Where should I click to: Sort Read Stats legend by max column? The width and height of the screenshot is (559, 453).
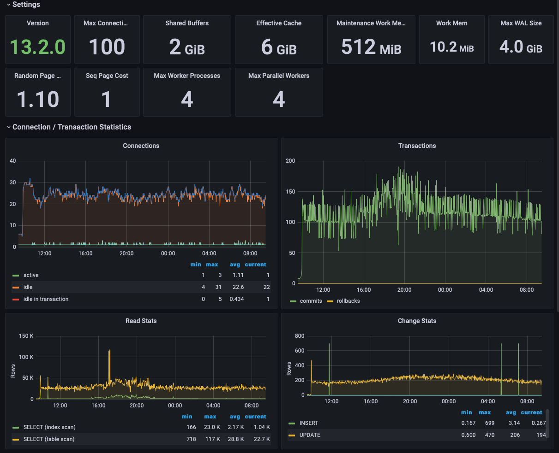[x=210, y=417]
